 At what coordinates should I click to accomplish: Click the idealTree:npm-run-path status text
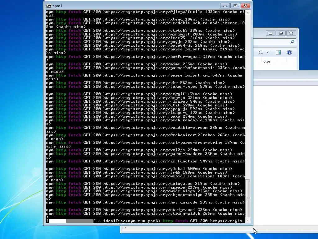(132, 221)
